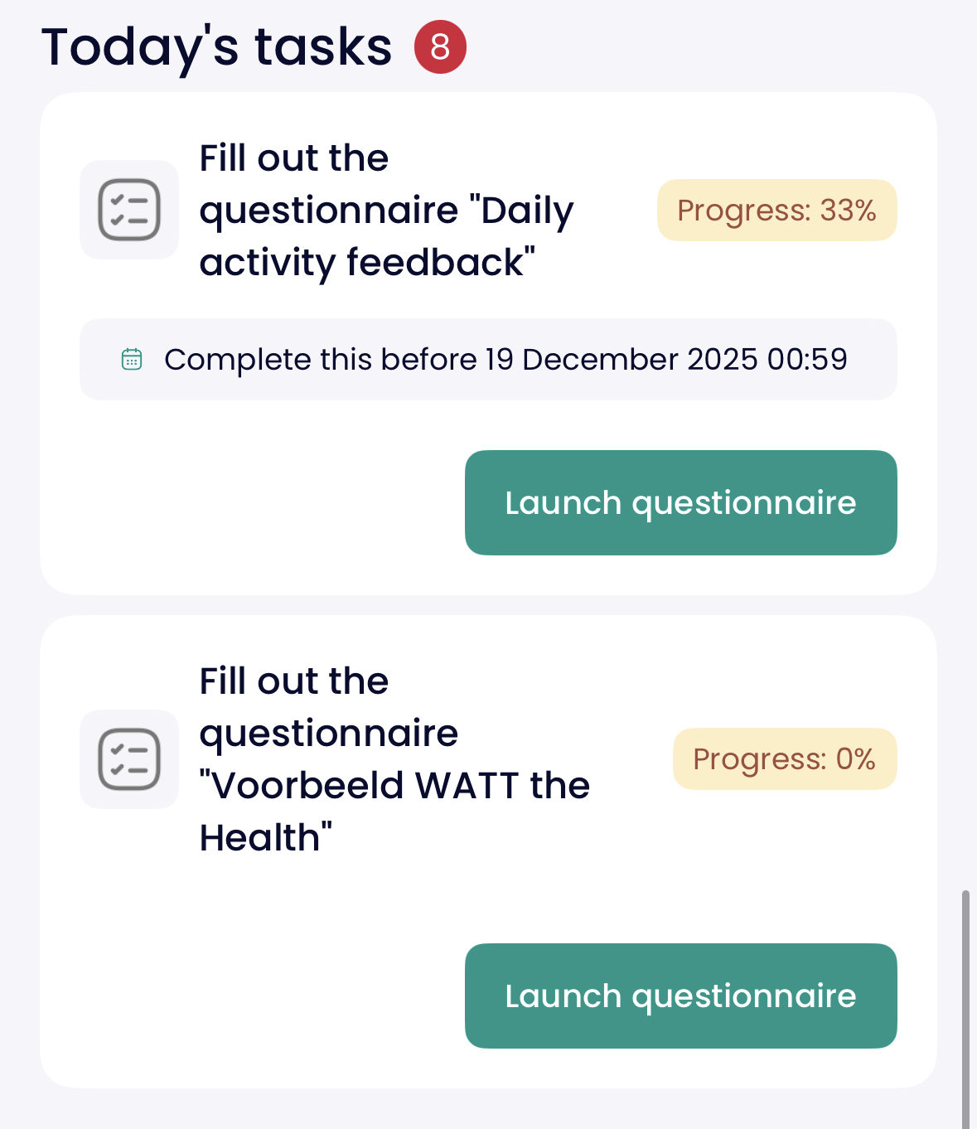Viewport: 977px width, 1129px height.
Task: Click the Daily activity feedback checklist icon
Action: 129,210
